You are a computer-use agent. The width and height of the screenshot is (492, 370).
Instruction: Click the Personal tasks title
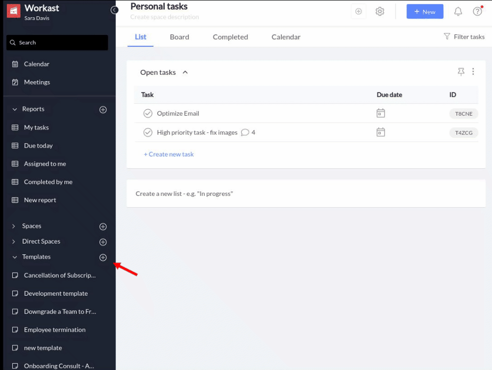(x=159, y=6)
